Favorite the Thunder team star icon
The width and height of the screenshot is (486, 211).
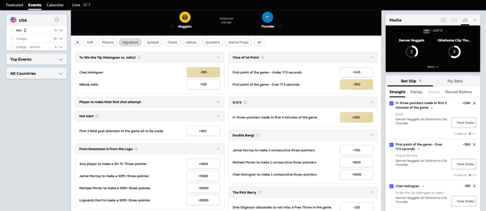coord(280,26)
